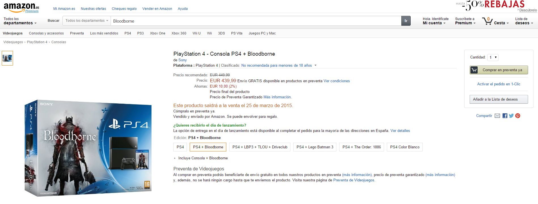Share product on Facebook
Viewport: 538px width, 204px height.
(x=505, y=116)
